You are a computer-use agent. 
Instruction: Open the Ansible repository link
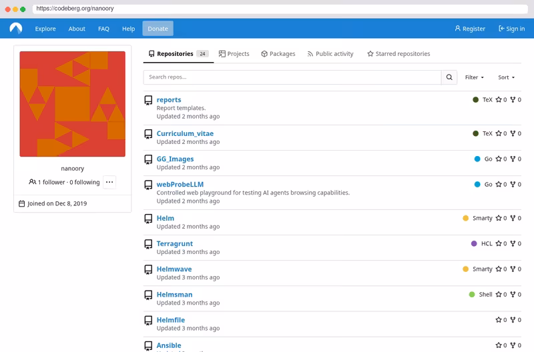169,345
